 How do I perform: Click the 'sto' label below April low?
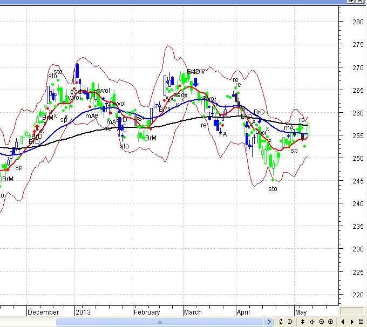pos(273,189)
